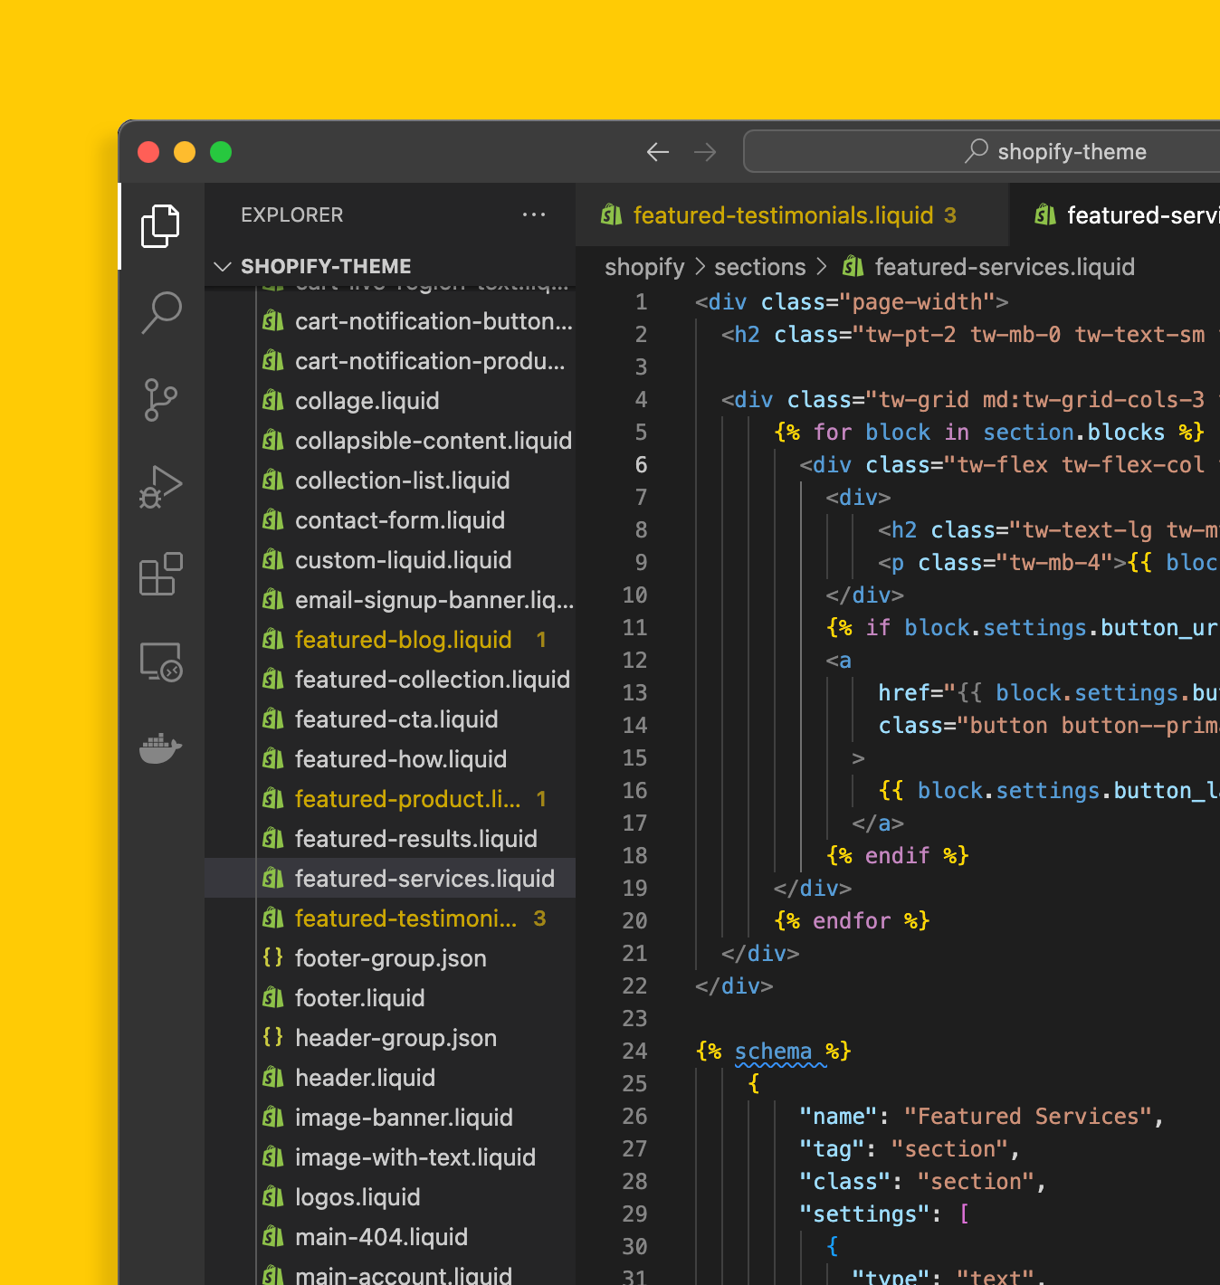The image size is (1220, 1285).
Task: Click line number 6 in the gutter
Action: [x=641, y=465]
